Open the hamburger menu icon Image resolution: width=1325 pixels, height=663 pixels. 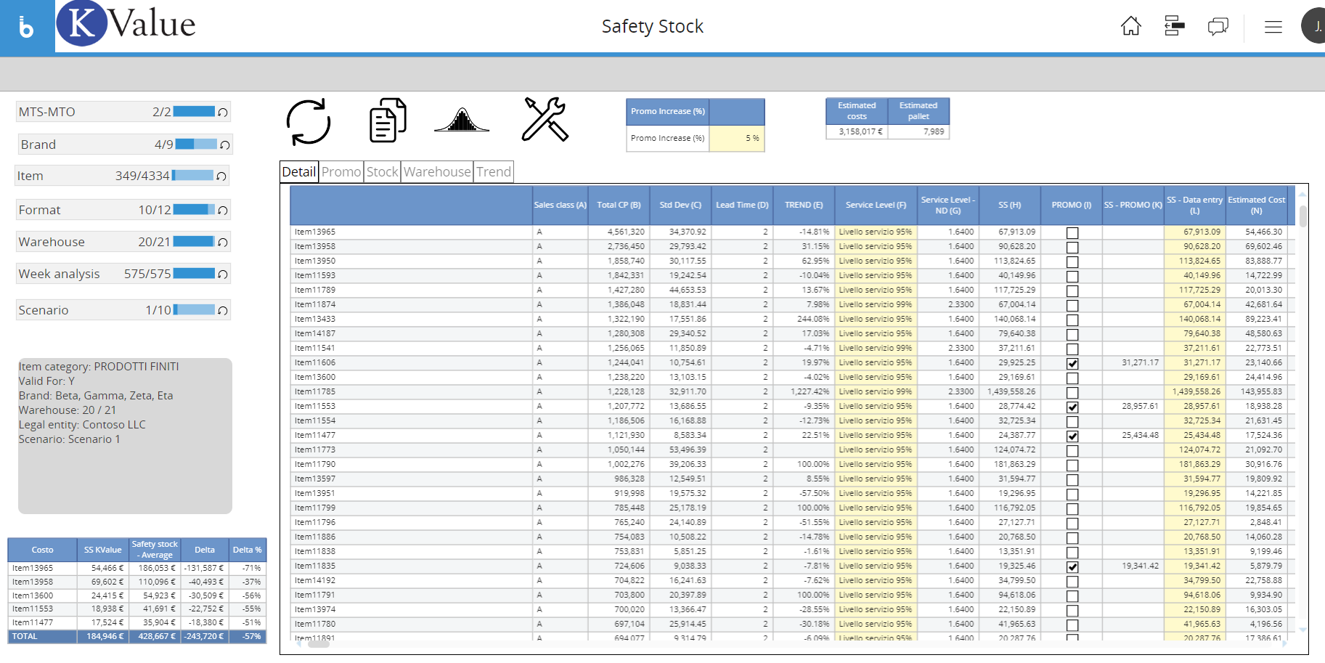(x=1273, y=27)
